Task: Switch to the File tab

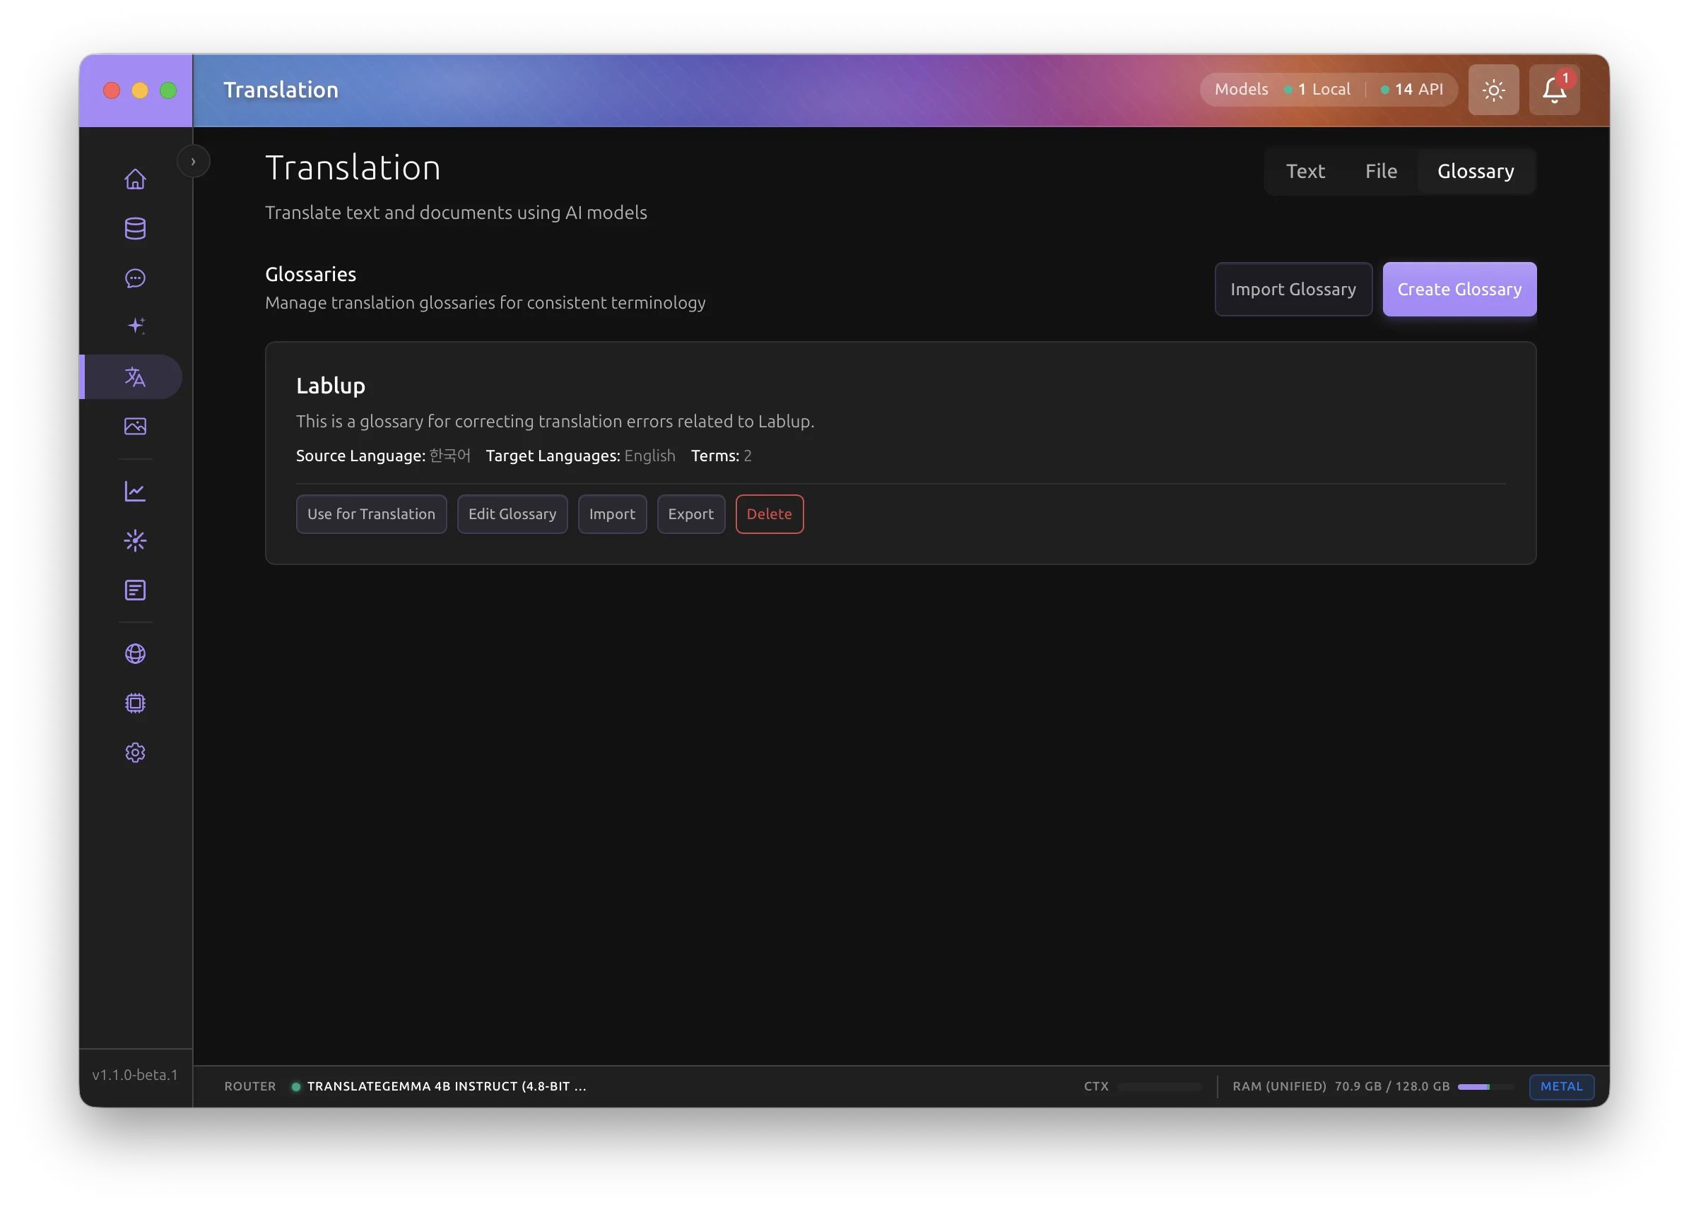Action: pos(1381,171)
